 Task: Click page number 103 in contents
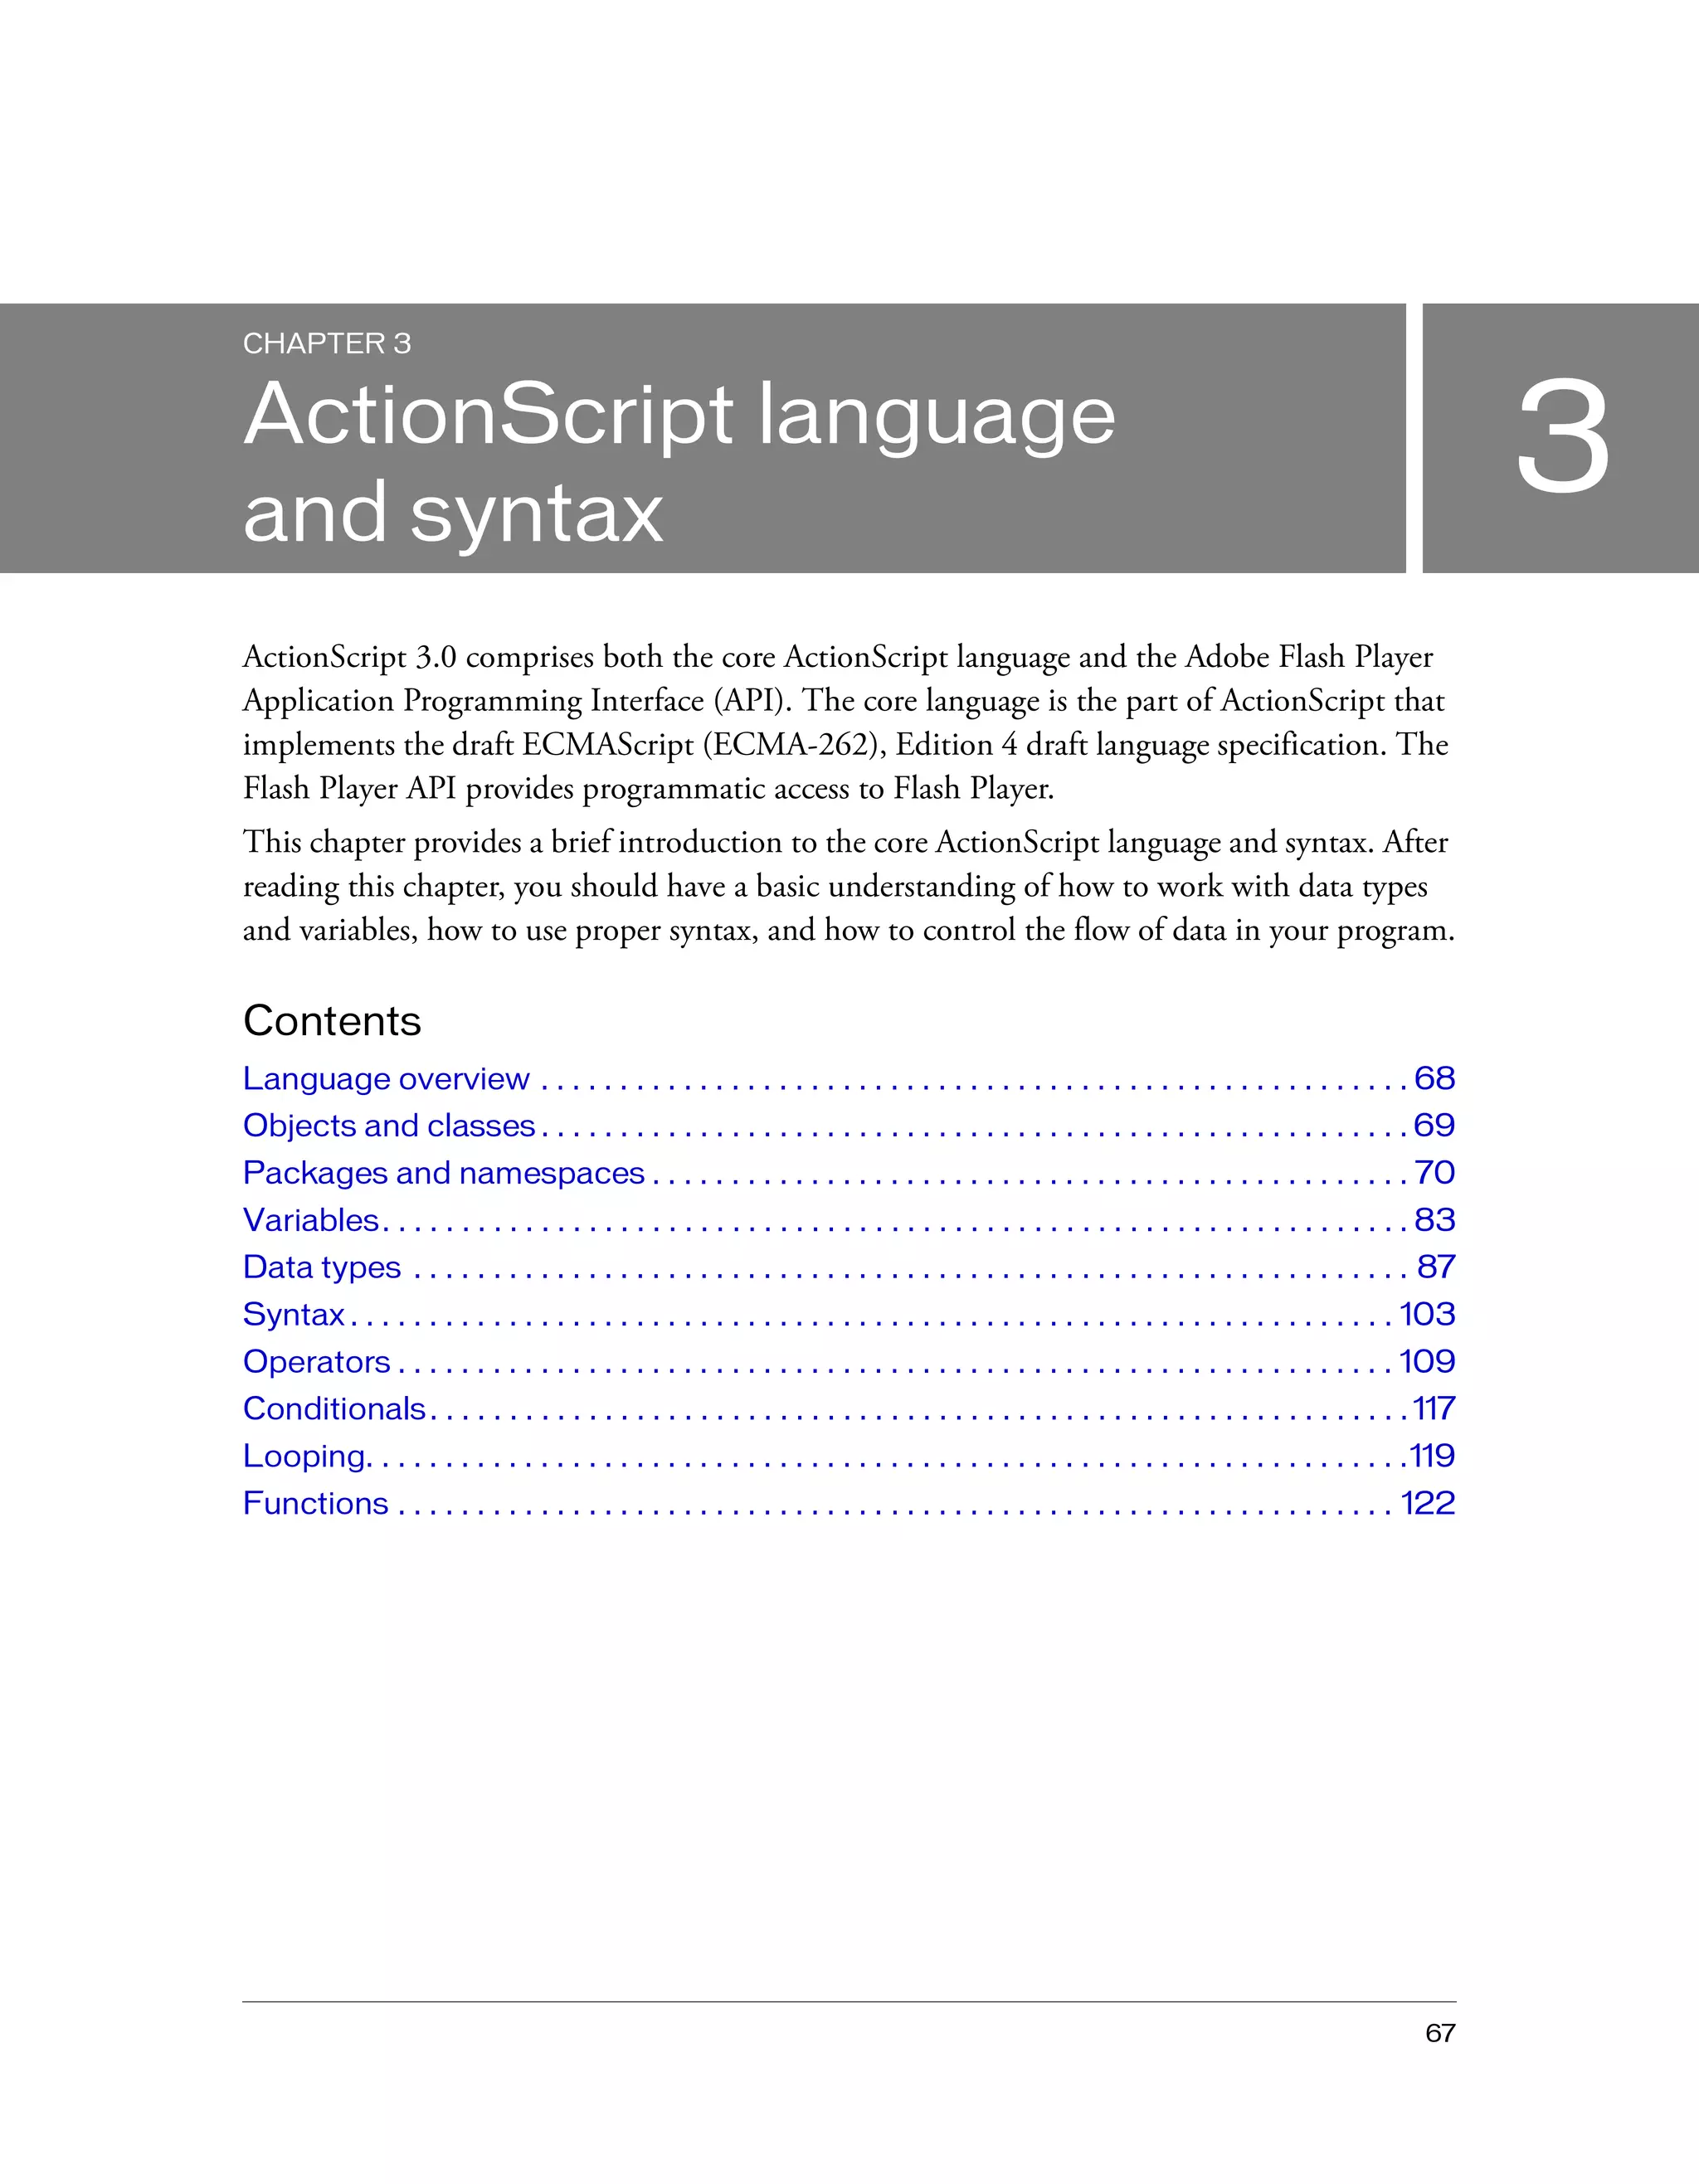click(x=1428, y=1314)
